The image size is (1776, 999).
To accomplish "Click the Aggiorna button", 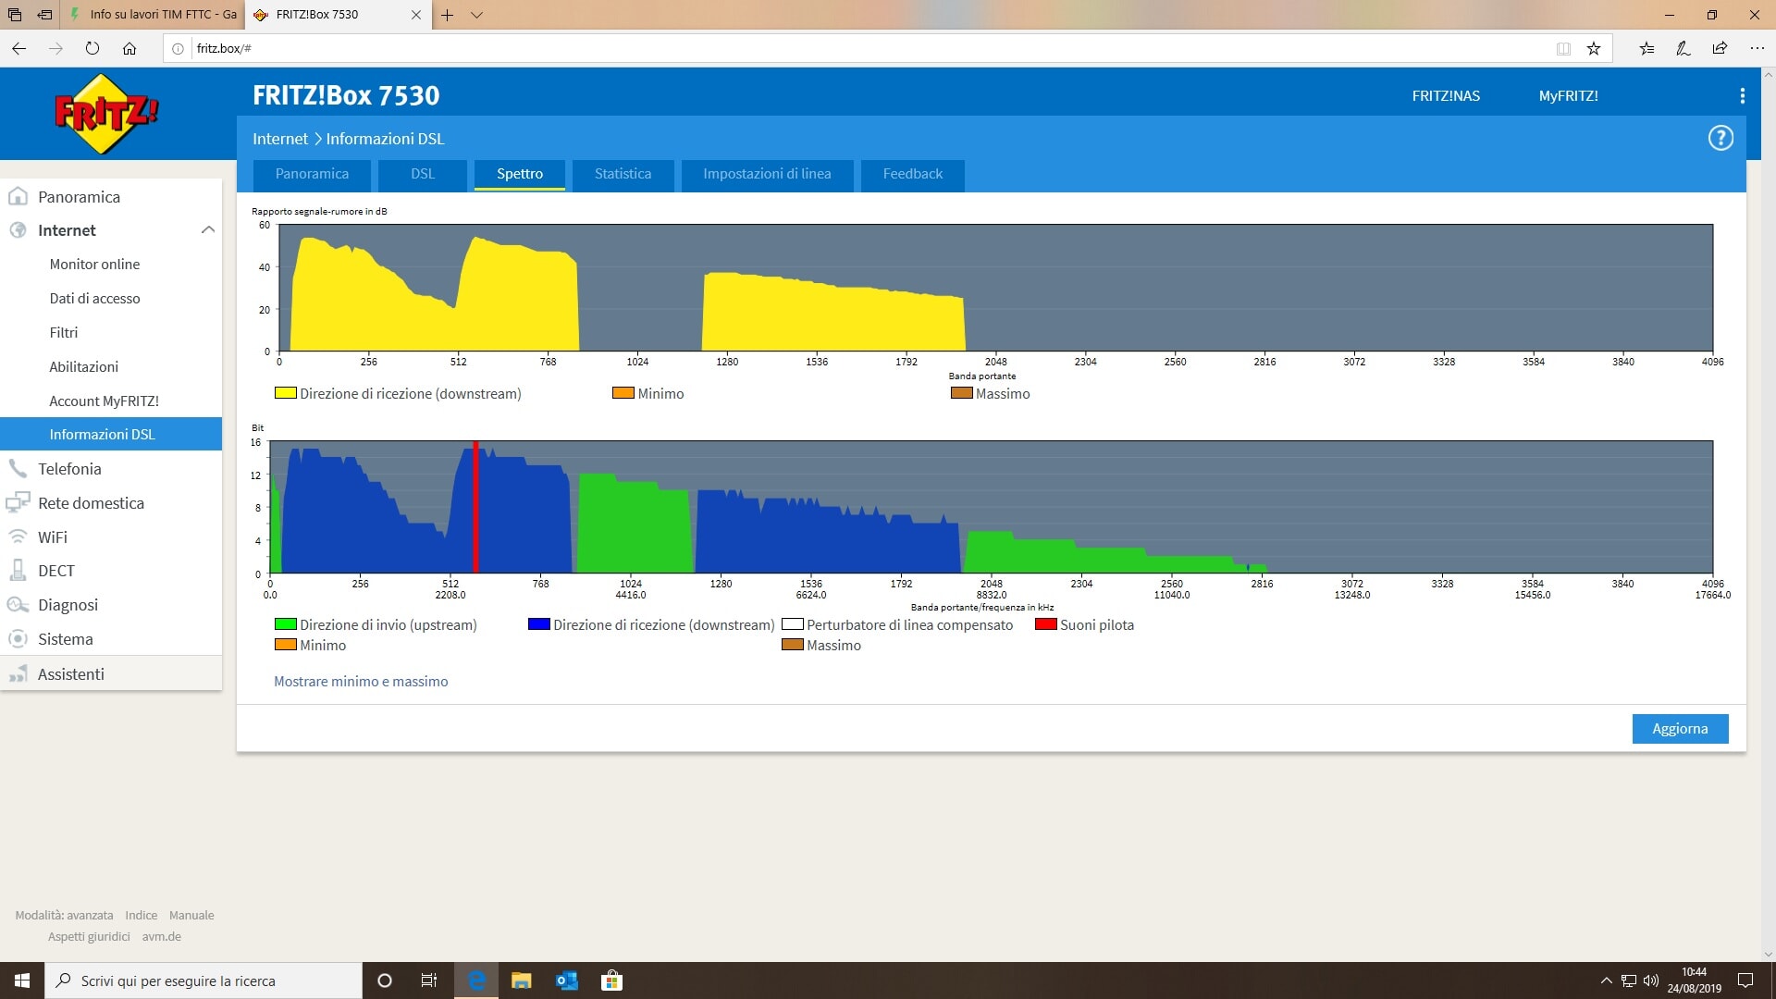I will point(1679,729).
